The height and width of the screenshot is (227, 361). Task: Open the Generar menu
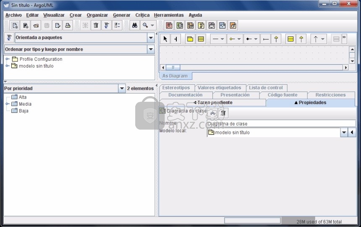click(x=122, y=15)
